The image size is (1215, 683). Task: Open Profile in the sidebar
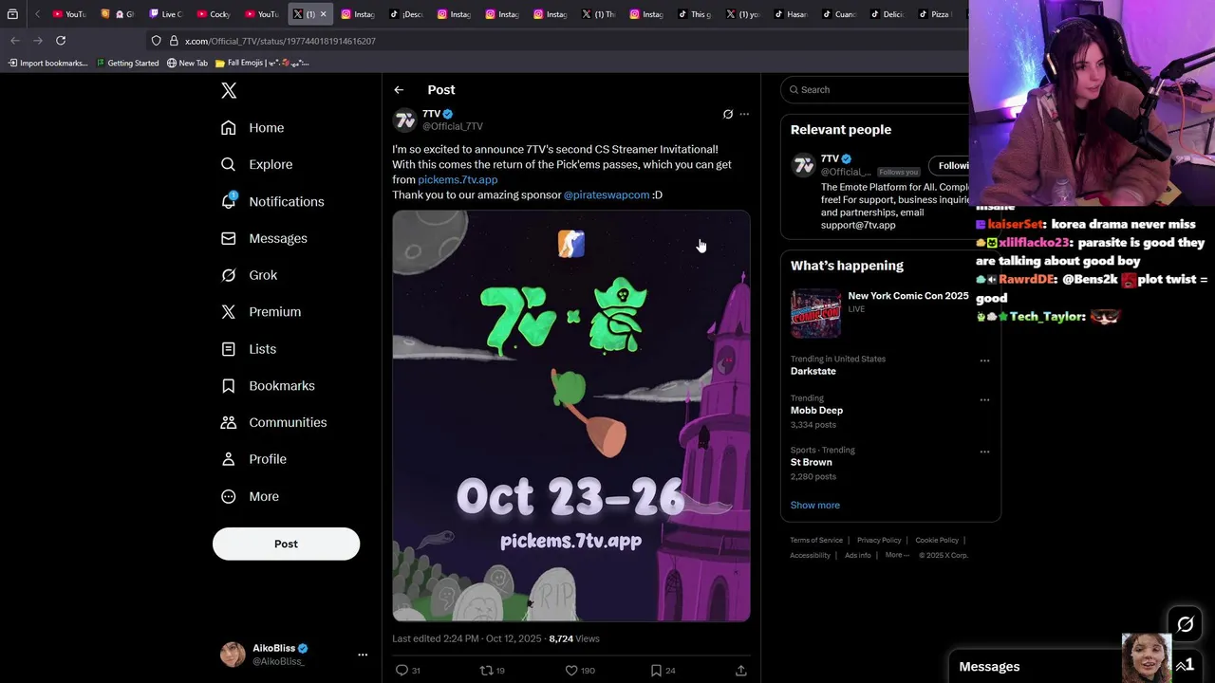(x=253, y=459)
